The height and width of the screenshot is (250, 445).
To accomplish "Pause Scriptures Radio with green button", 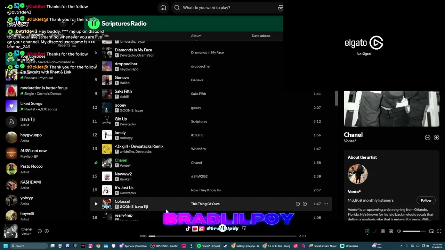I will [94, 24].
